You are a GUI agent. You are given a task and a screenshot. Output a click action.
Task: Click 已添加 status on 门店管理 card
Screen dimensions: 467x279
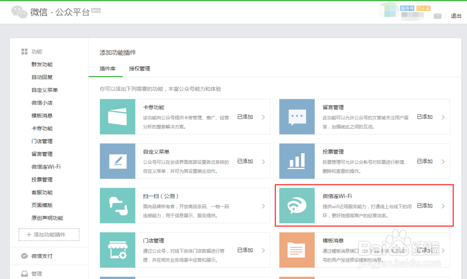(245, 250)
